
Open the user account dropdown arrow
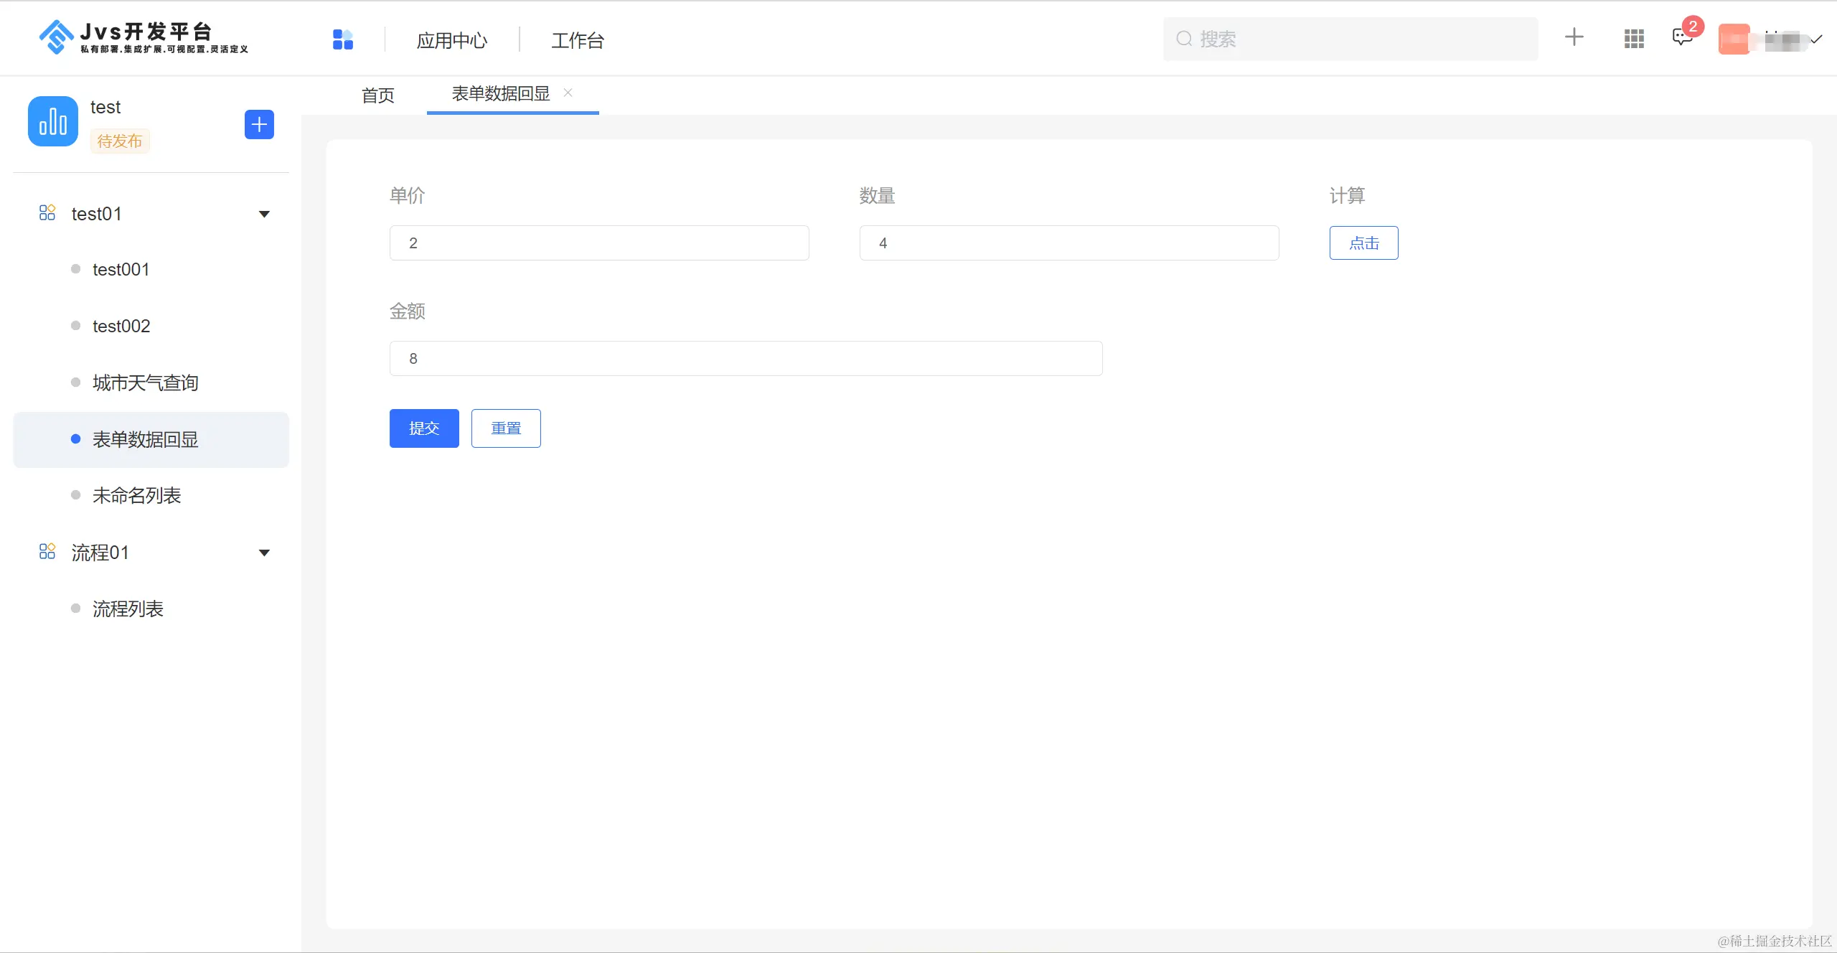pyautogui.click(x=1816, y=39)
